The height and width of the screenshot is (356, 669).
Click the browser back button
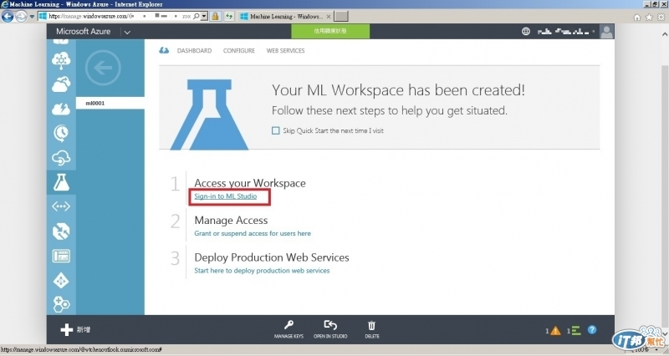(8, 17)
